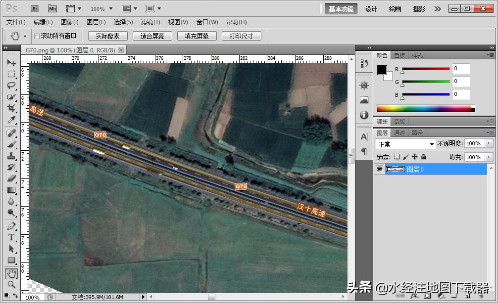Hide layer 图层 0 visibility eye
498x303 pixels.
(379, 169)
